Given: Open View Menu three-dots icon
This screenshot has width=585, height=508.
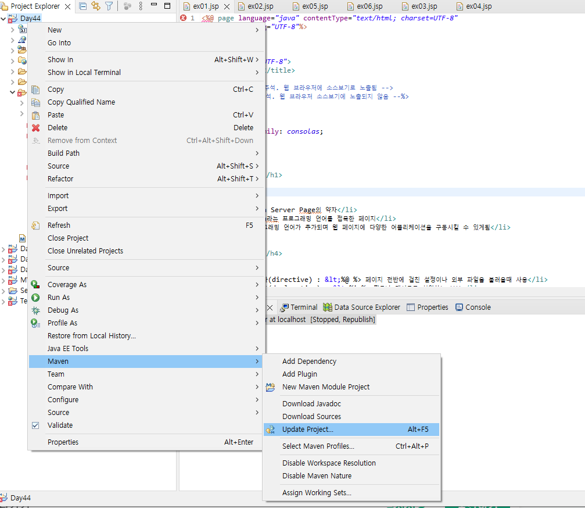Looking at the screenshot, I should pos(141,6).
